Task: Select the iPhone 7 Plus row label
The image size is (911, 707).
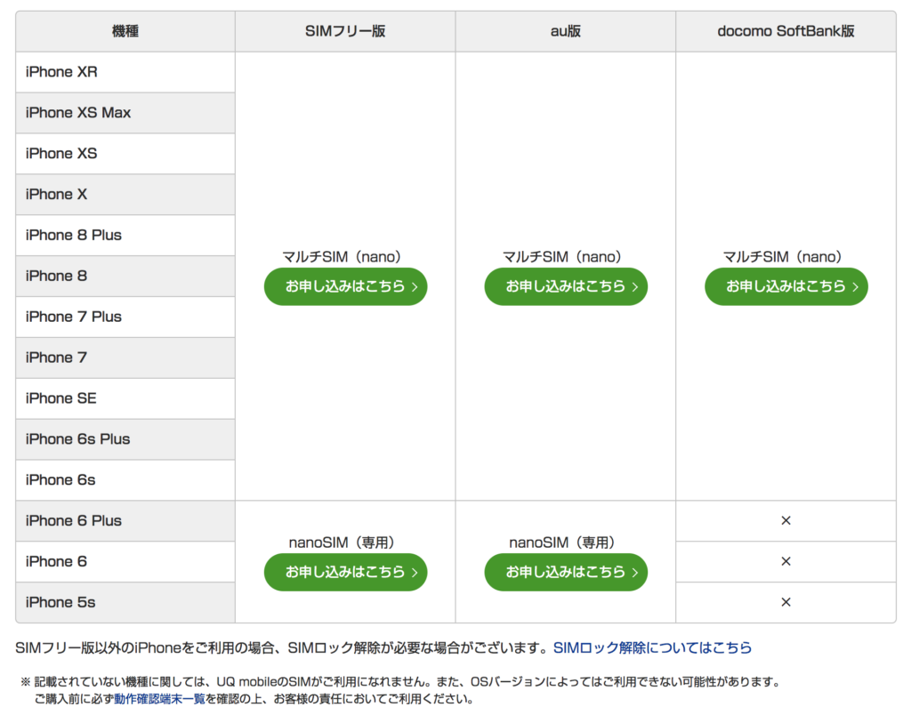Action: pos(74,317)
